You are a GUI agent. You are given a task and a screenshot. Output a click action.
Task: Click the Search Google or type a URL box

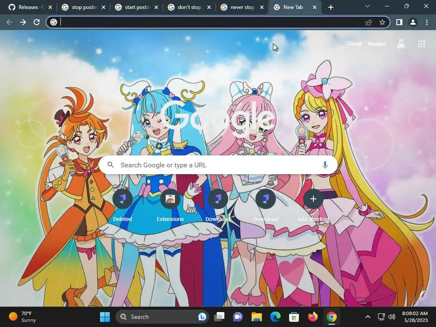click(218, 165)
